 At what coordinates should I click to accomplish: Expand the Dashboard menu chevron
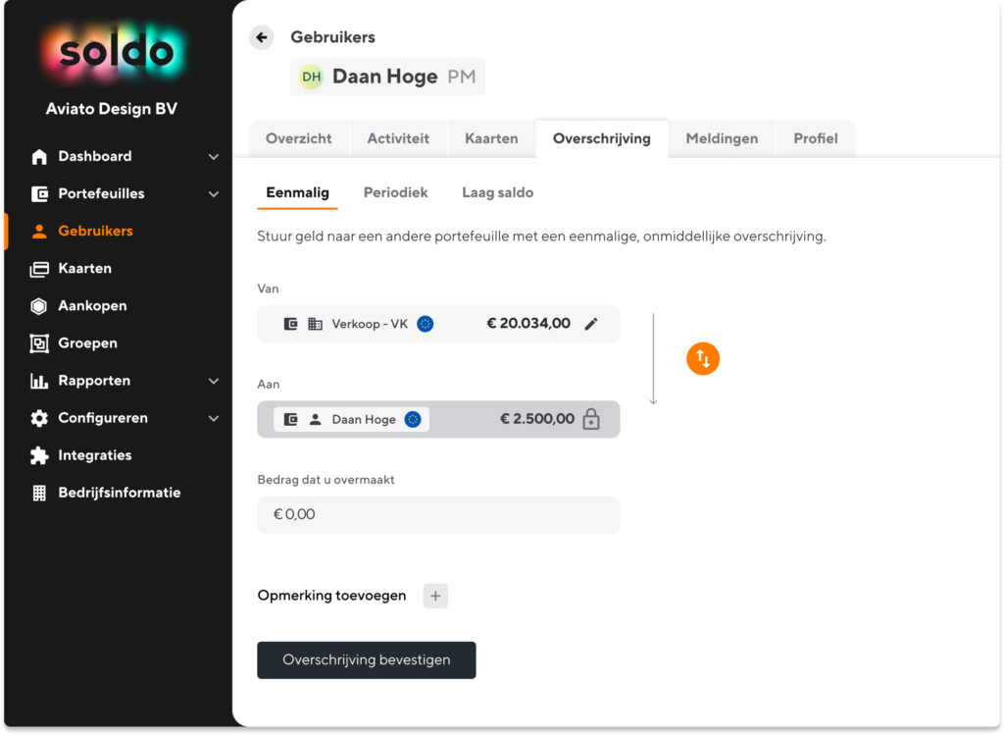tap(213, 156)
